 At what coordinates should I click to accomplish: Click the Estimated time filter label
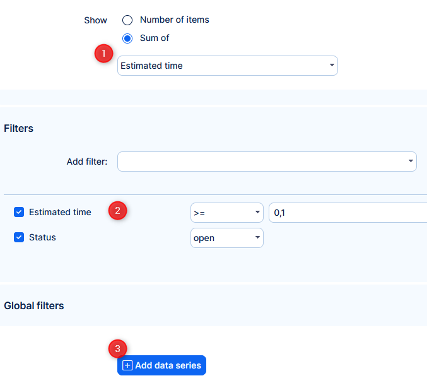[60, 213]
